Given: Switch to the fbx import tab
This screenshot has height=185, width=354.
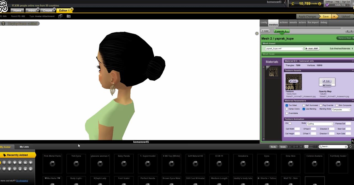Looking at the screenshot, I should 313,23.
